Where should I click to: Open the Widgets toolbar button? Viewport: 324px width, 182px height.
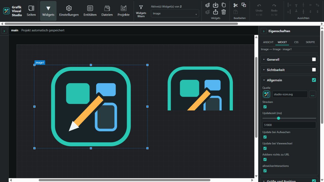(48, 11)
